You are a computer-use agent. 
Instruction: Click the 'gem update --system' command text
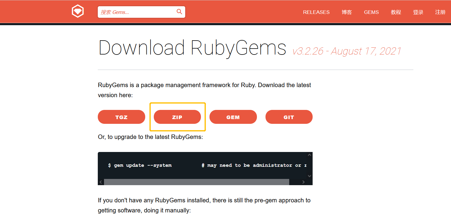pyautogui.click(x=143, y=165)
